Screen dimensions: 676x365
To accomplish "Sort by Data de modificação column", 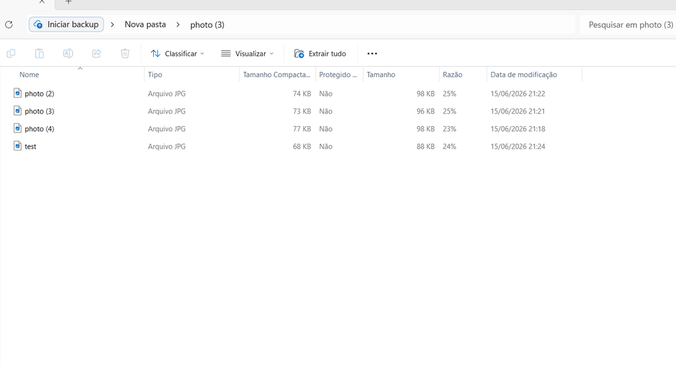I will pyautogui.click(x=524, y=75).
